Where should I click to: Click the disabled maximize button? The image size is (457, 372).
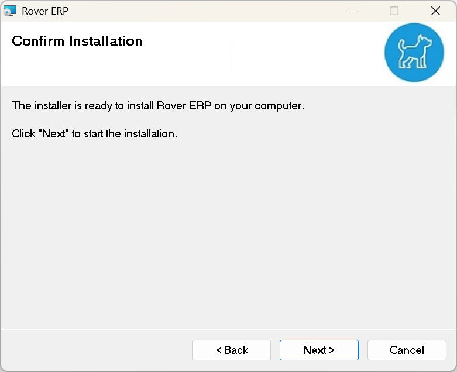click(394, 11)
